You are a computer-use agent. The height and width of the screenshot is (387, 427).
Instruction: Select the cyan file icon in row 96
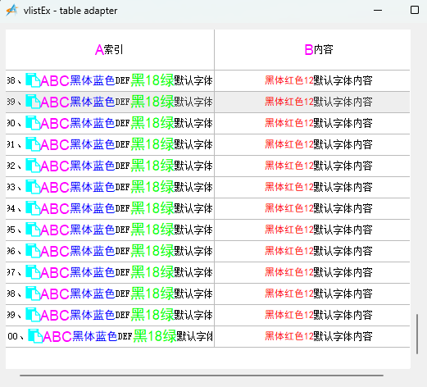click(x=33, y=251)
